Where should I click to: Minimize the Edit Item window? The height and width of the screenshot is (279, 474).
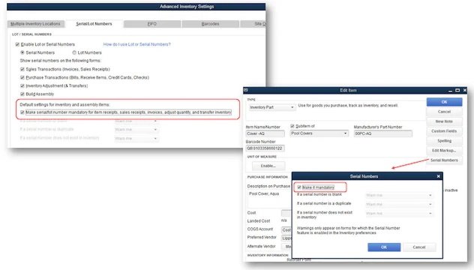click(x=451, y=91)
